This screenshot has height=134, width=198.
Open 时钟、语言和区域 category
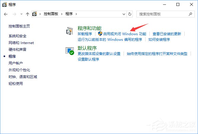click(x=23, y=77)
